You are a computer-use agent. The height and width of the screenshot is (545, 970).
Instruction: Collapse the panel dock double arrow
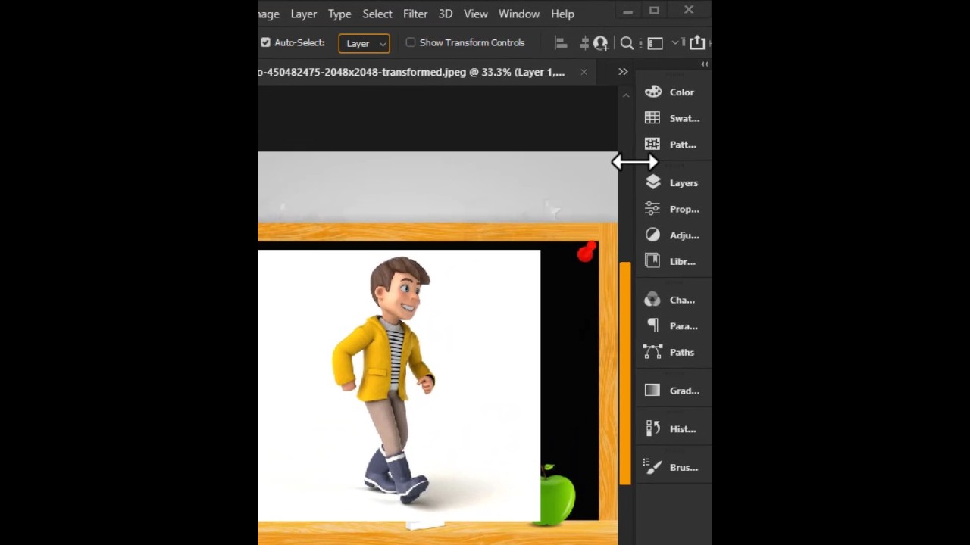coord(705,64)
